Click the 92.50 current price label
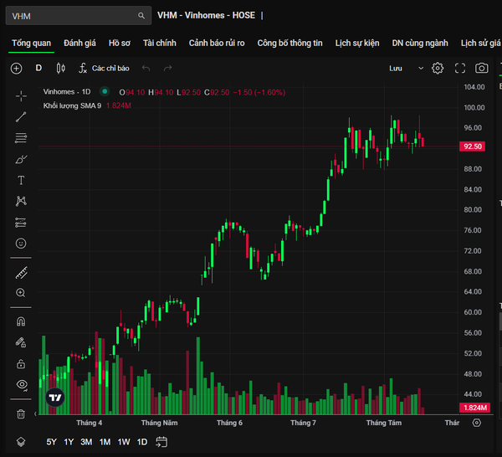 [472, 146]
